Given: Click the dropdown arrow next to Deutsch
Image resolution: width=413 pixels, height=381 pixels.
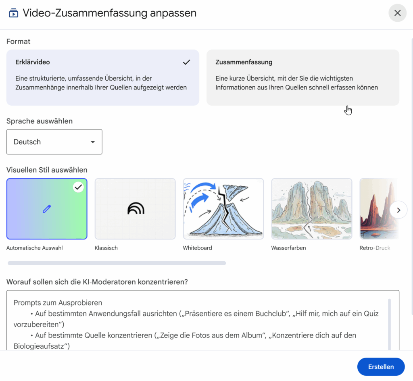Looking at the screenshot, I should [93, 142].
